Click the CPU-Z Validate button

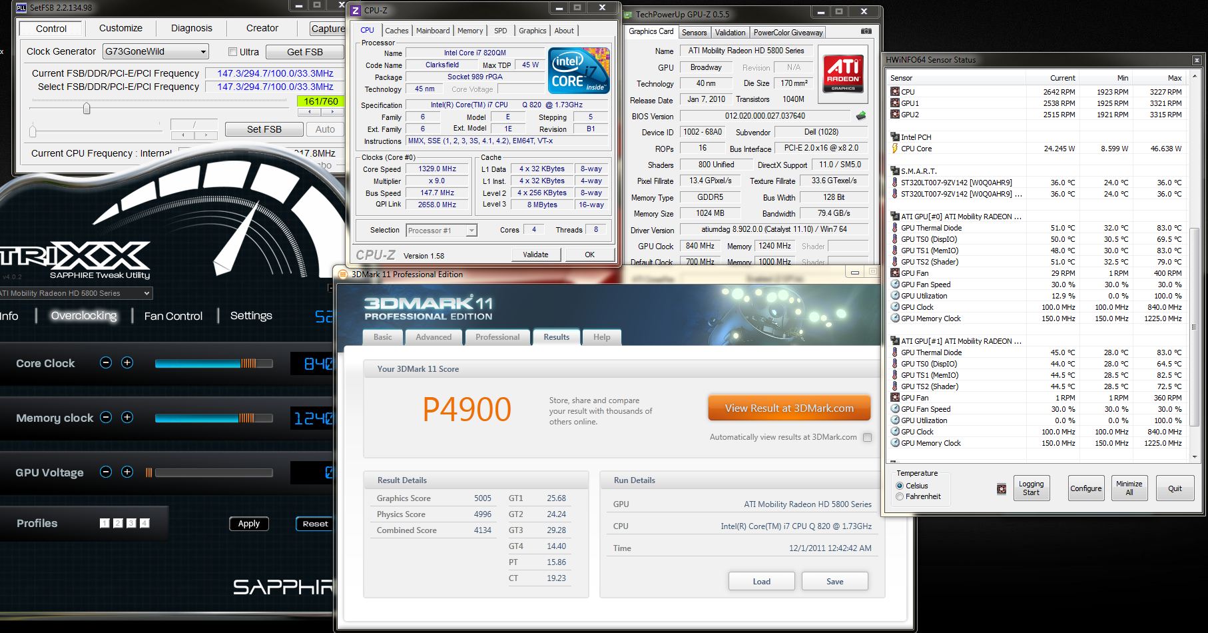coord(535,255)
